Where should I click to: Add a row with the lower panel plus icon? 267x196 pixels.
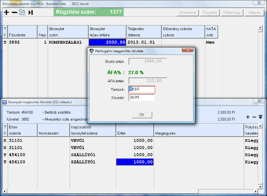coord(248,117)
